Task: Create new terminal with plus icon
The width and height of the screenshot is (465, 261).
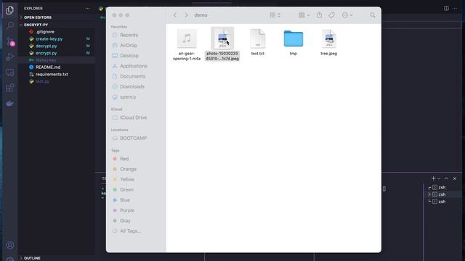Action: click(x=433, y=178)
